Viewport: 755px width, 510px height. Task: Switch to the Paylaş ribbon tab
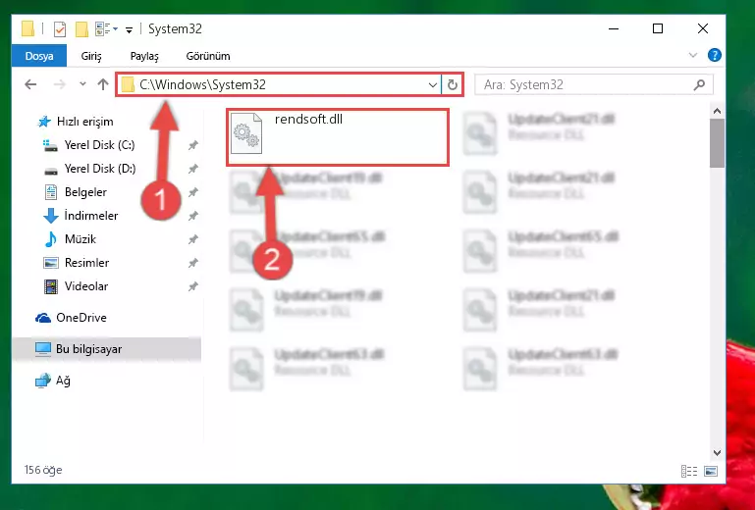[144, 56]
